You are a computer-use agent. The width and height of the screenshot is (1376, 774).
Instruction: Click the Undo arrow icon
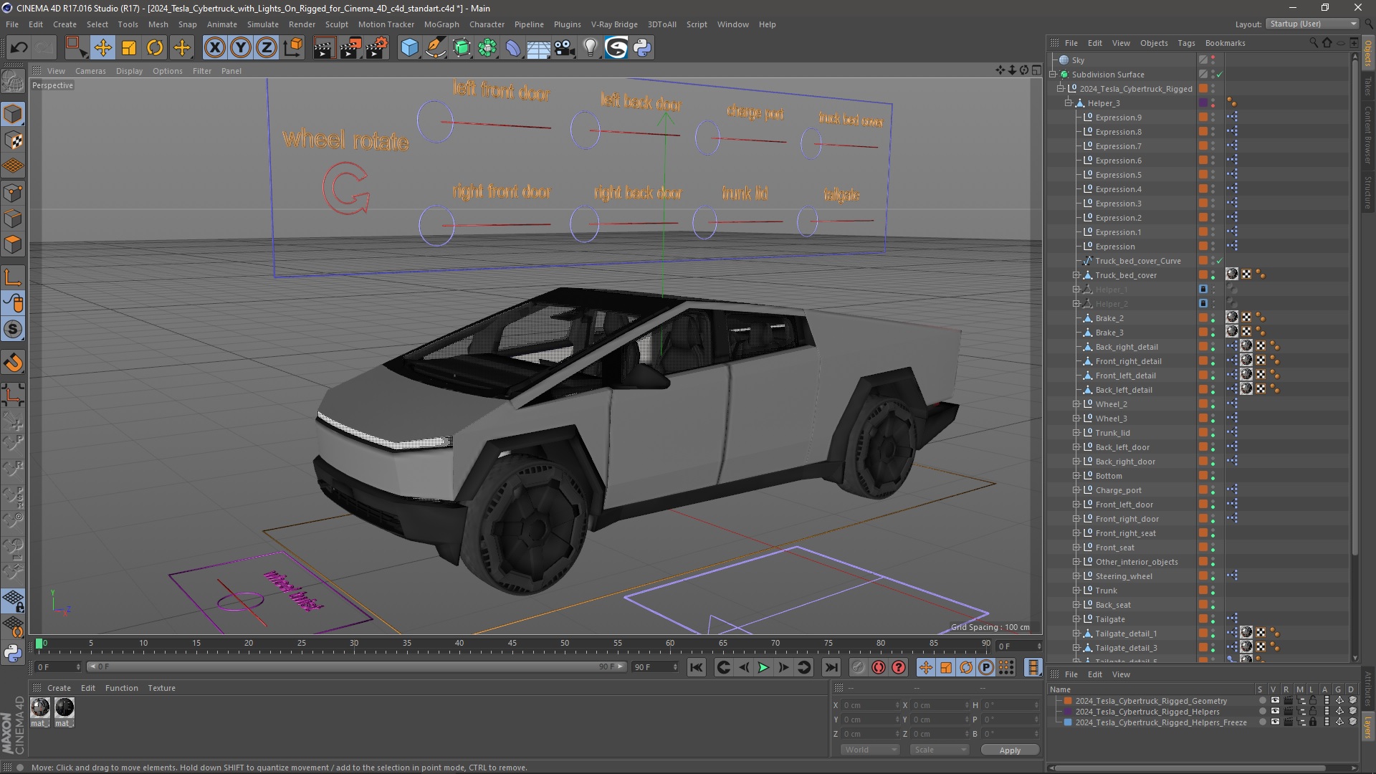click(19, 48)
